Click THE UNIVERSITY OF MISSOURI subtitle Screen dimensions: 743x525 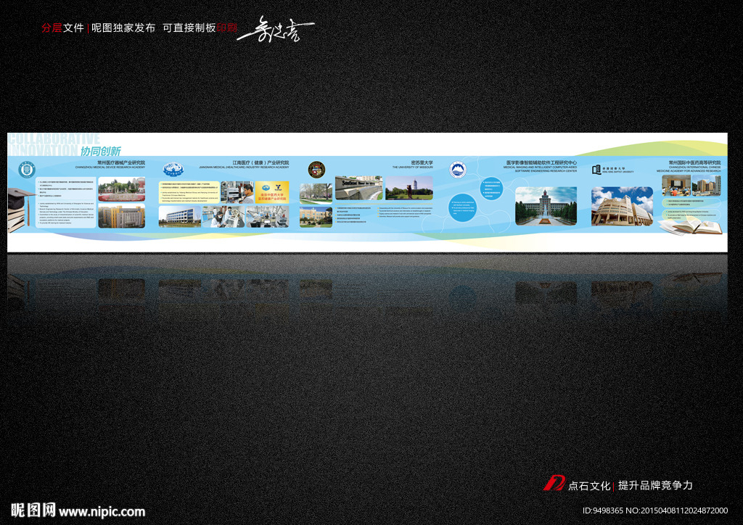(412, 167)
